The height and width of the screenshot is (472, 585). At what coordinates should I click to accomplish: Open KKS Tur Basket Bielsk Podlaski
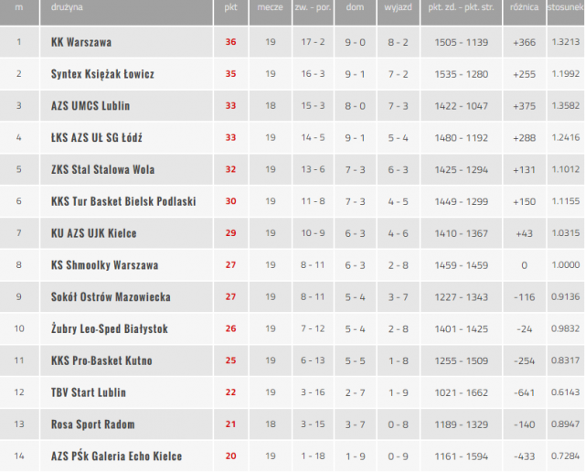[123, 201]
